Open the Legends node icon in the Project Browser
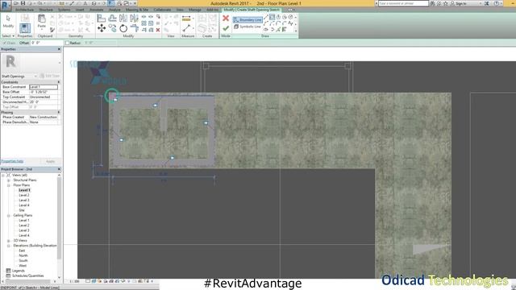Screen dimensions: 516x290 point(9,271)
